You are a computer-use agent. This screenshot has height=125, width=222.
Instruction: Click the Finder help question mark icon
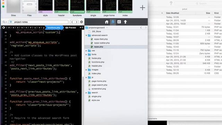(171, 3)
